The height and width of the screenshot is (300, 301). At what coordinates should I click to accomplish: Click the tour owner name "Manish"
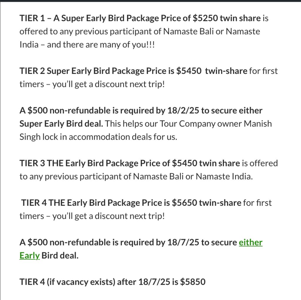tap(257, 124)
